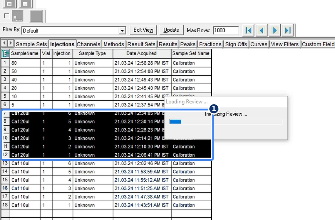Click 'Caf 20ul' sample name in row 12

[25, 155]
